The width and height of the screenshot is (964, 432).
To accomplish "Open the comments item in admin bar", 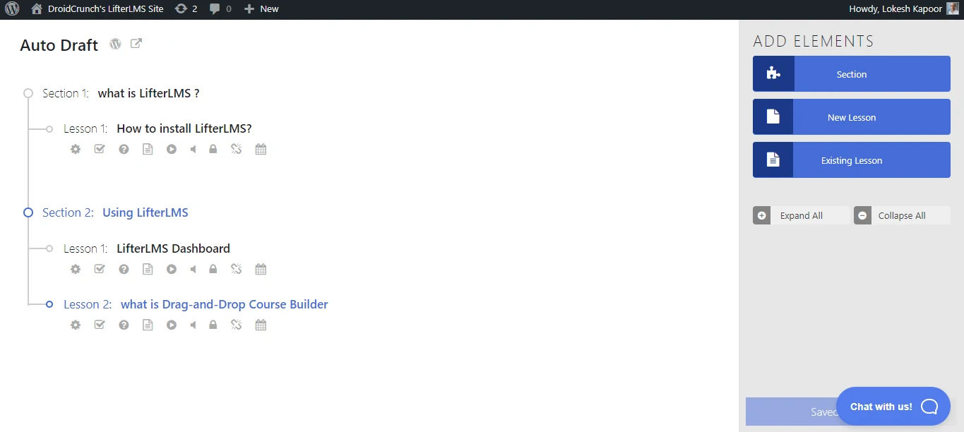I will pyautogui.click(x=220, y=9).
